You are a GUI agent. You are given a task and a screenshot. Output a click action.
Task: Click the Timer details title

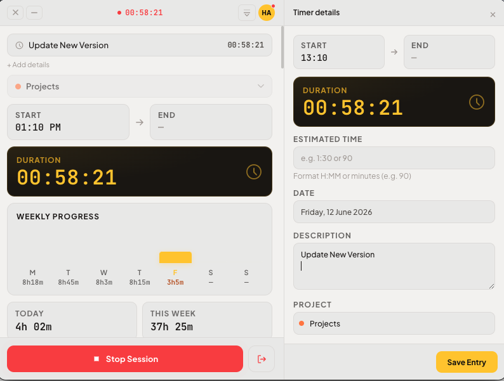click(x=316, y=13)
